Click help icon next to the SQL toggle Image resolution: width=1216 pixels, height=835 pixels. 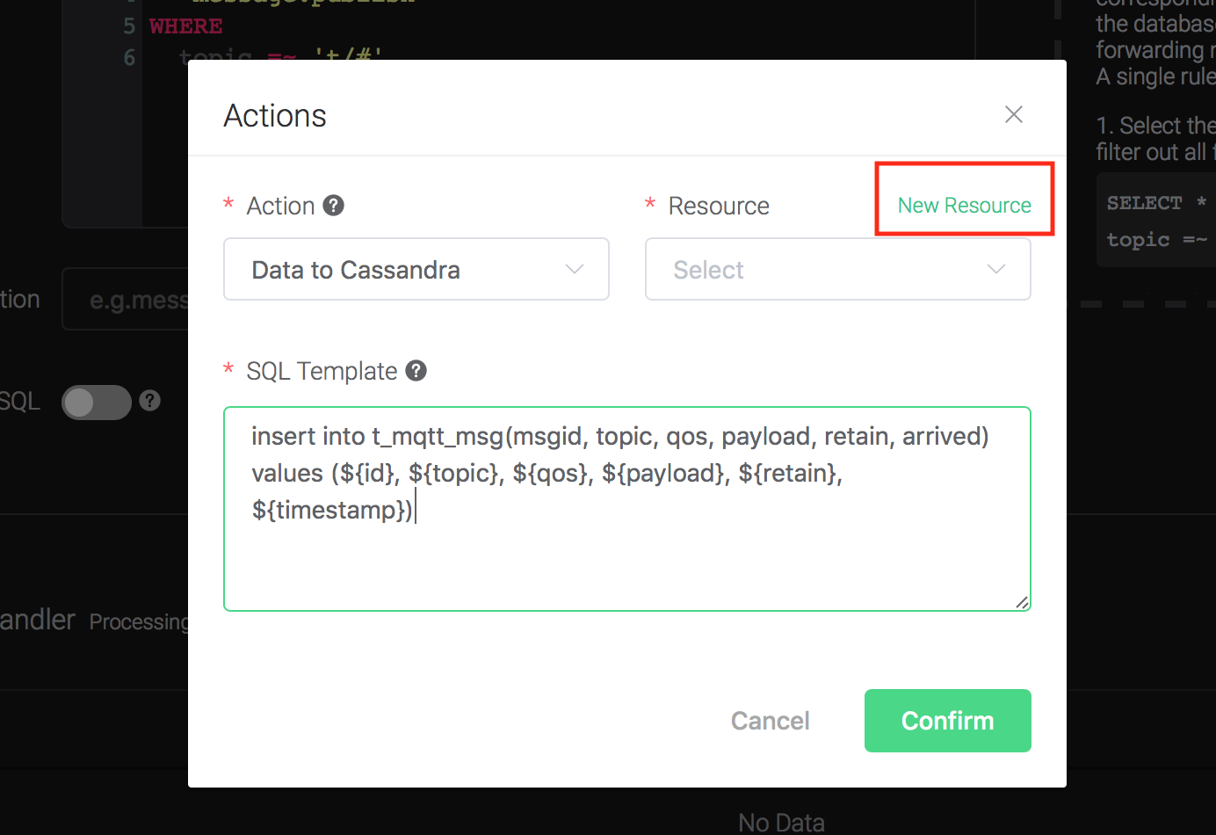(x=150, y=401)
